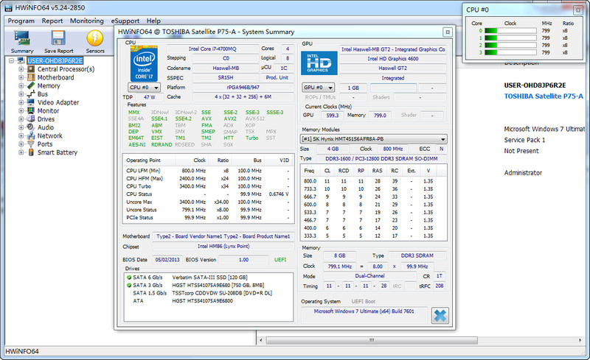Image resolution: width=590 pixels, height=360 pixels.
Task: Click the Core 0 clock bar
Action: point(510,31)
